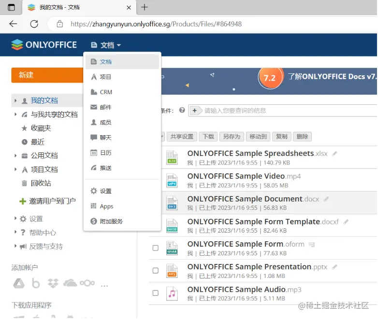The width and height of the screenshot is (378, 319).
Task: Click the 推送 feed icon in menu
Action: (94, 168)
